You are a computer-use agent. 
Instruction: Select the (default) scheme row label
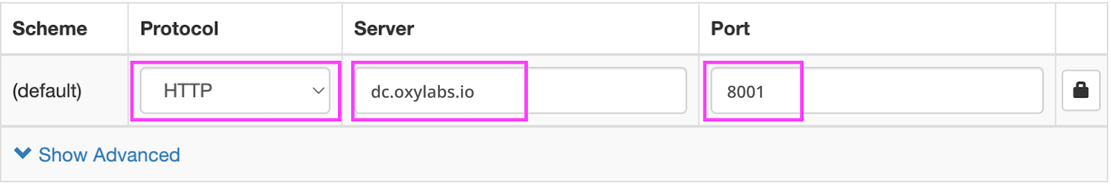pyautogui.click(x=47, y=91)
